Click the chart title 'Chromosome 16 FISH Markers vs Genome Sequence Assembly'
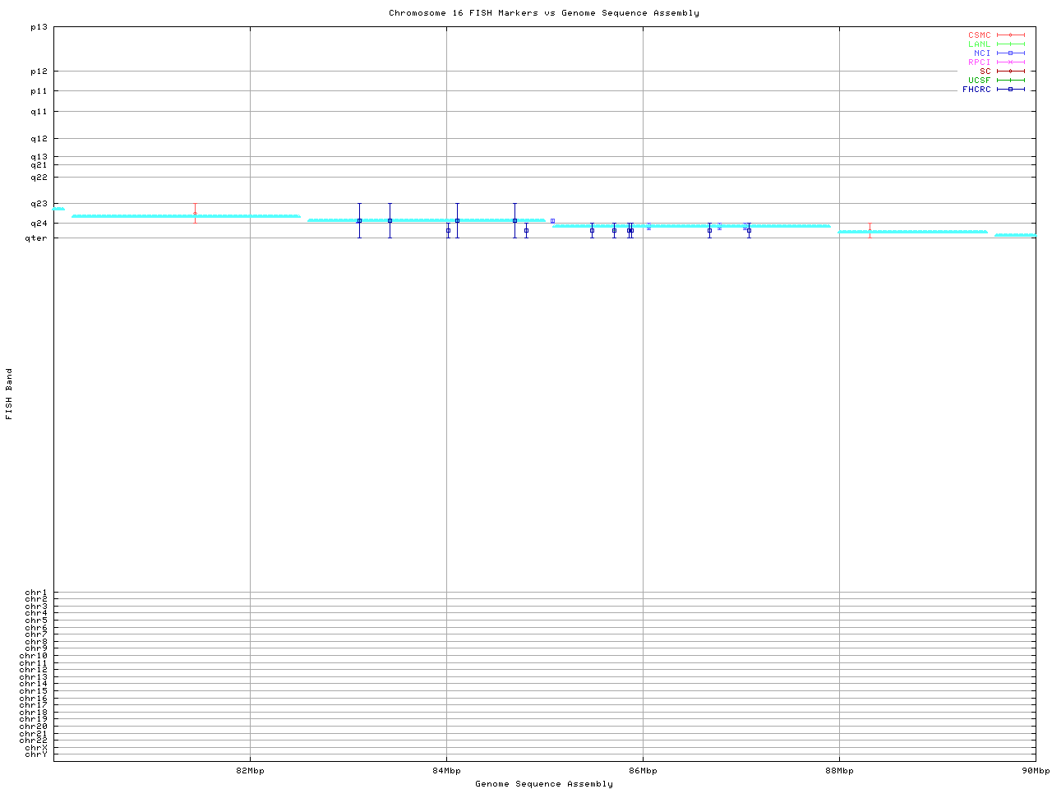Viewport: 1052px width, 789px height. pos(544,13)
